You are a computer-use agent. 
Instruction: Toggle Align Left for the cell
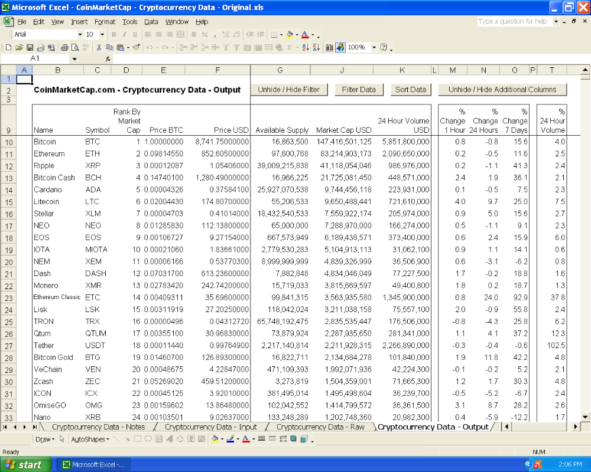pos(148,35)
